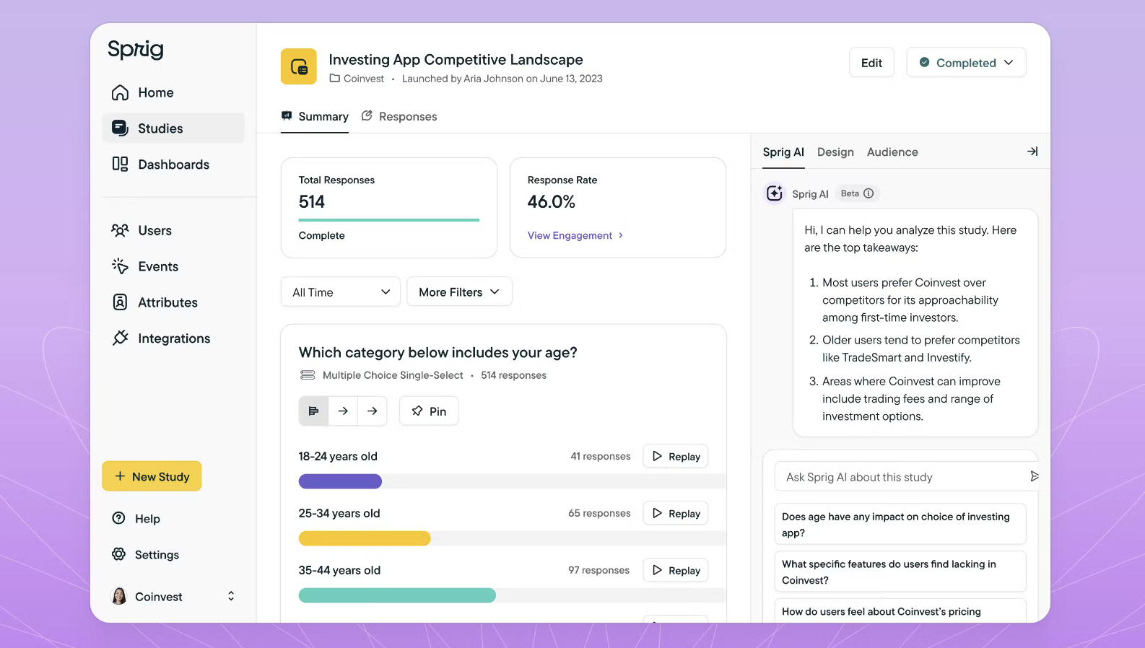This screenshot has width=1145, height=648.
Task: Click the Help question-mark icon
Action: pyautogui.click(x=118, y=518)
